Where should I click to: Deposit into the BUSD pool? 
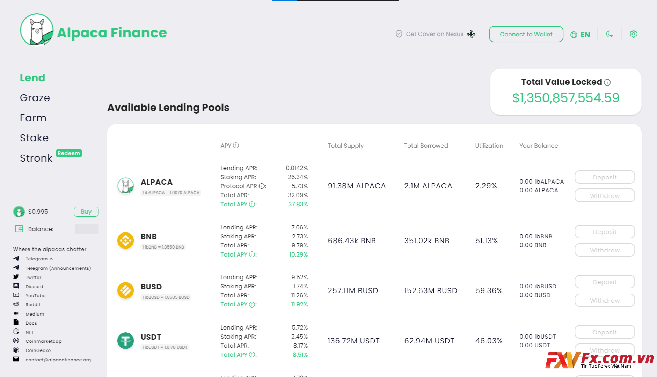pyautogui.click(x=605, y=282)
